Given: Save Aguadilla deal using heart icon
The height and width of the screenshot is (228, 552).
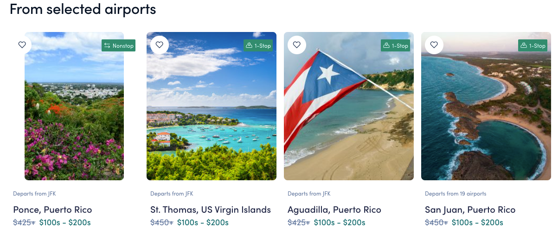Looking at the screenshot, I should coord(297,44).
